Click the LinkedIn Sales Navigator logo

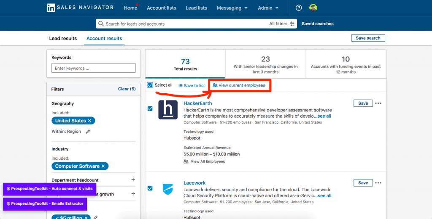point(80,8)
